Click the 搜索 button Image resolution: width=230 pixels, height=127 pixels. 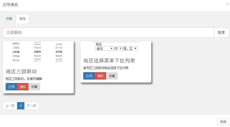pyautogui.click(x=221, y=33)
